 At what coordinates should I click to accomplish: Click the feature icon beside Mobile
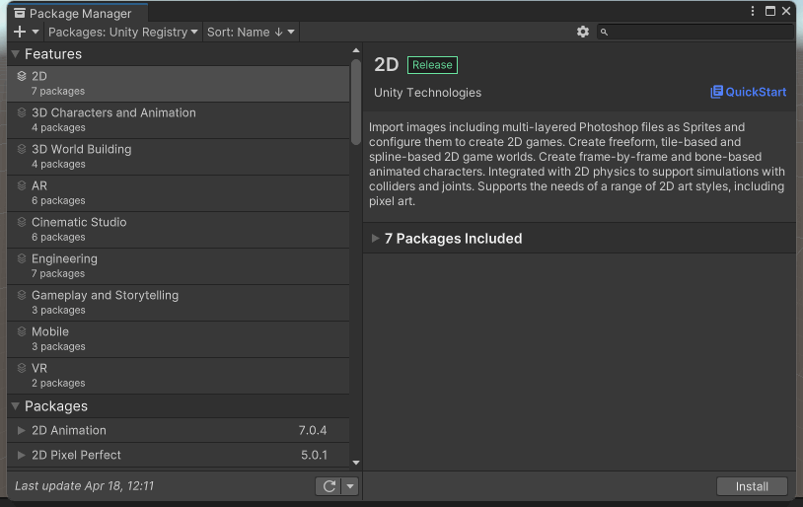click(x=22, y=331)
